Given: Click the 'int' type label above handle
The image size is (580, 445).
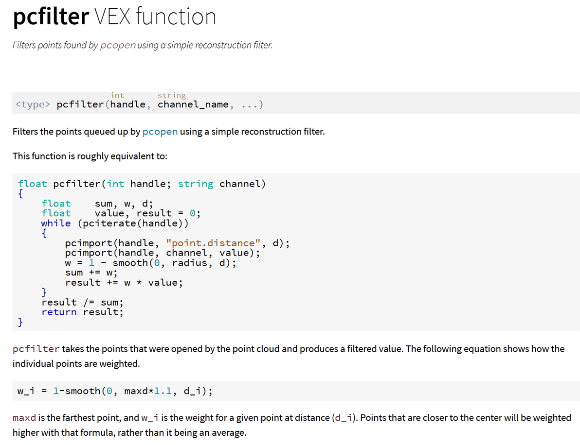Looking at the screenshot, I should [117, 95].
